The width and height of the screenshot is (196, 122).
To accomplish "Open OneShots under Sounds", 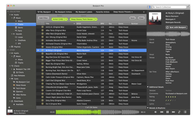I will coord(22,40).
